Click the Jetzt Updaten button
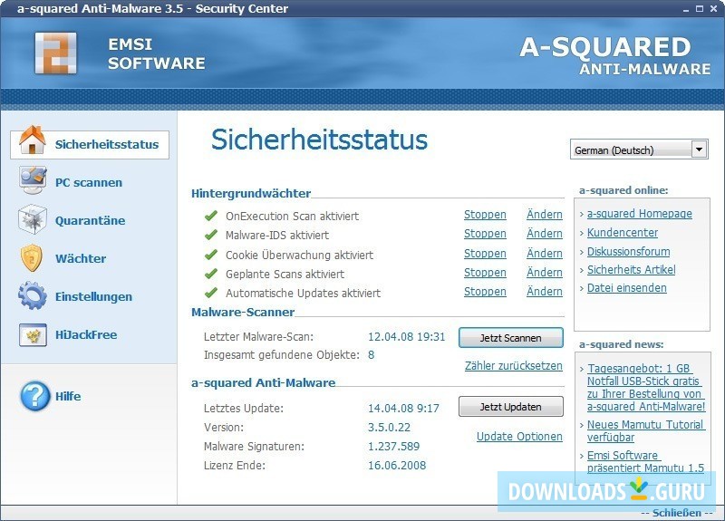This screenshot has height=521, width=725. [510, 407]
